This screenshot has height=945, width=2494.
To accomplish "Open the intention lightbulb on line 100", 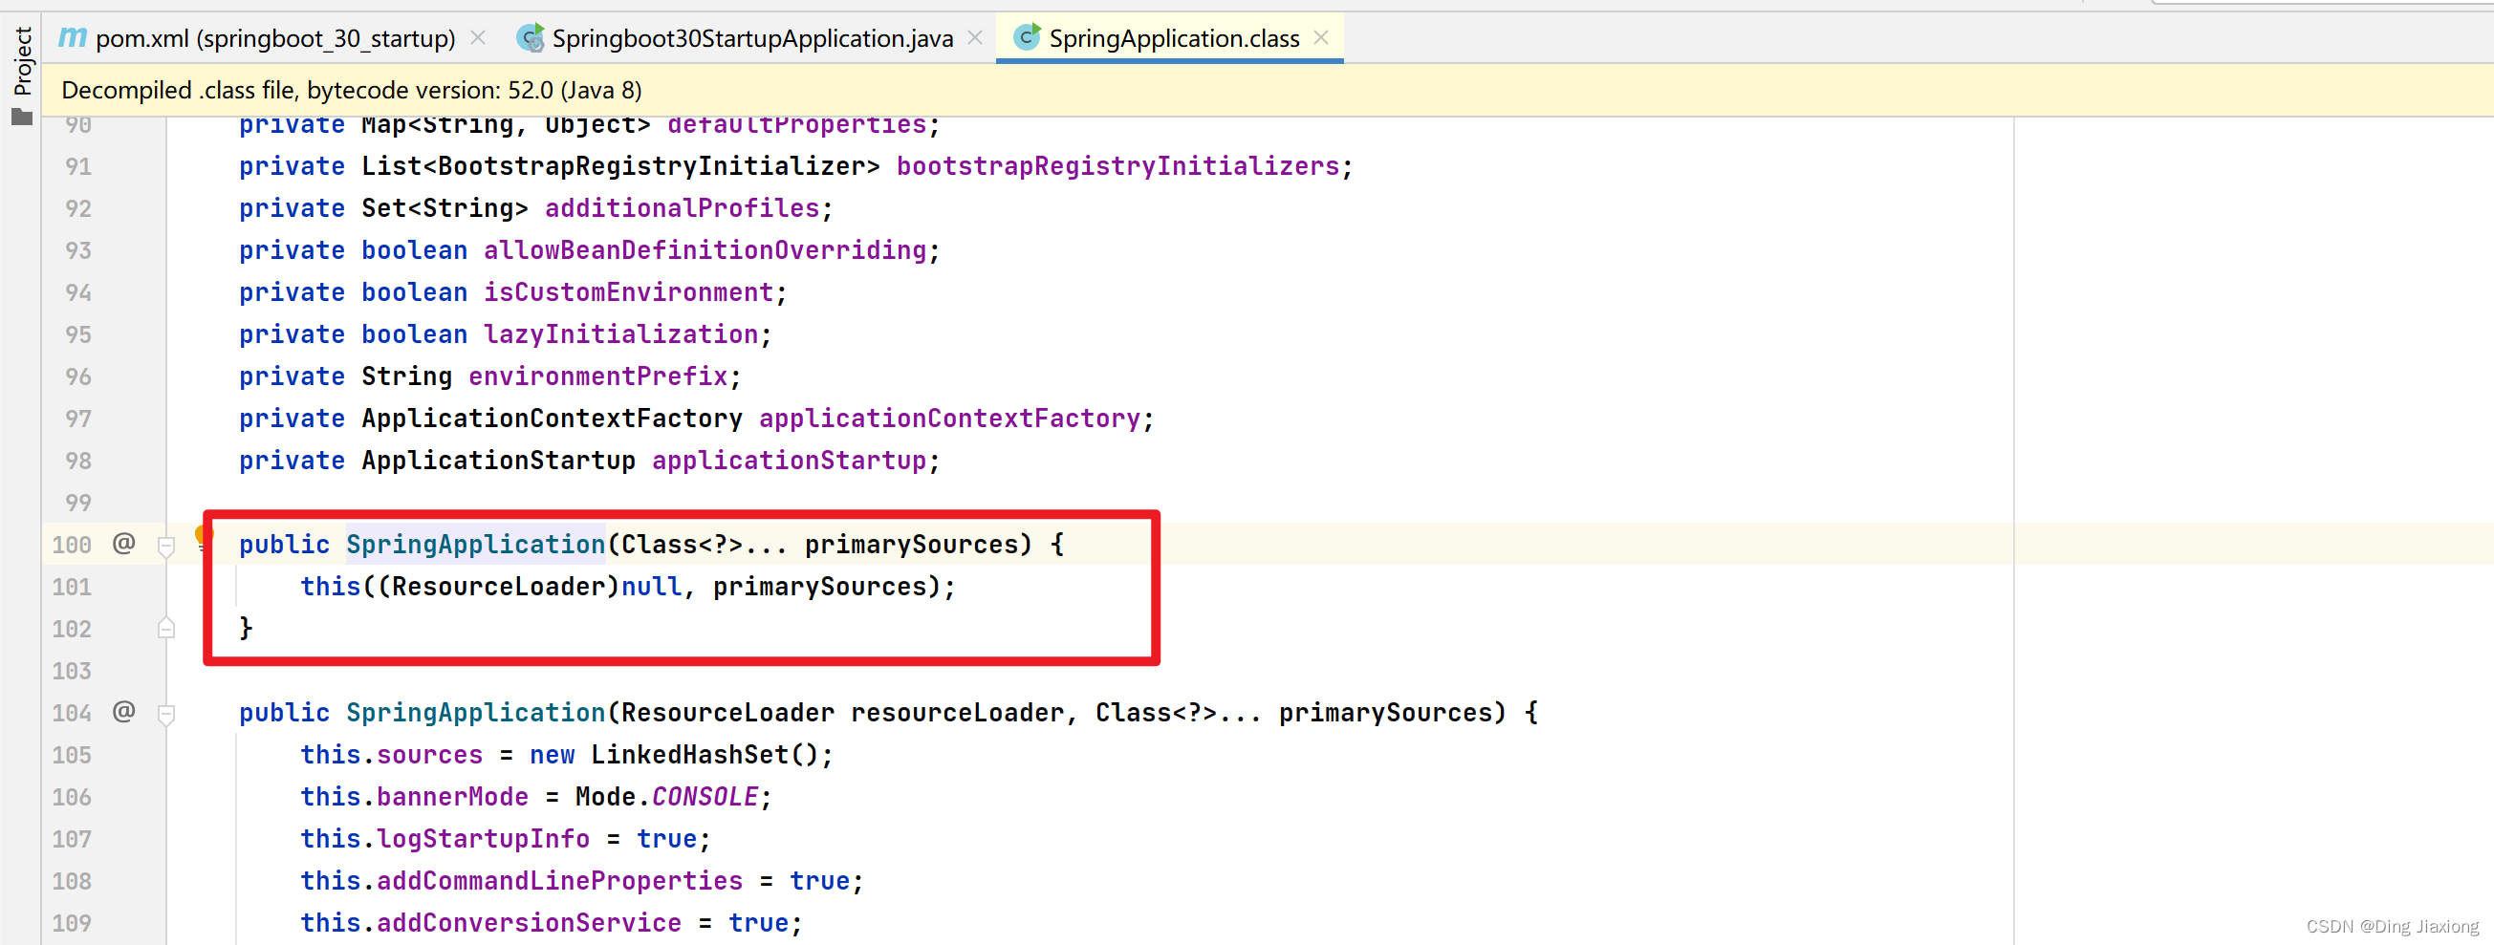I will (204, 535).
